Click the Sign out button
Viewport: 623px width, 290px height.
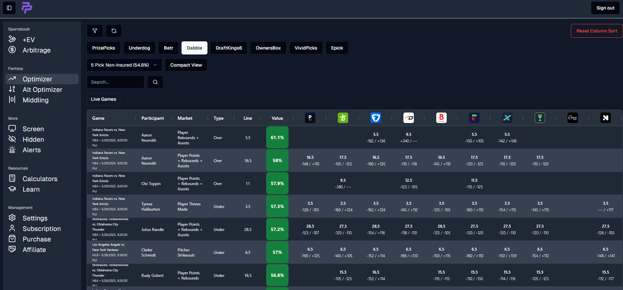(605, 8)
